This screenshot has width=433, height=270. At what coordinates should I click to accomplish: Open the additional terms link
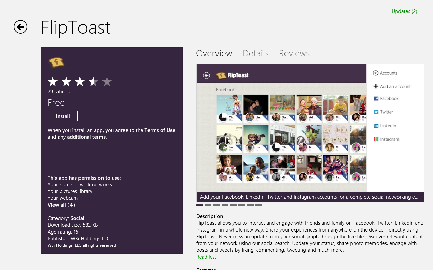pos(87,137)
